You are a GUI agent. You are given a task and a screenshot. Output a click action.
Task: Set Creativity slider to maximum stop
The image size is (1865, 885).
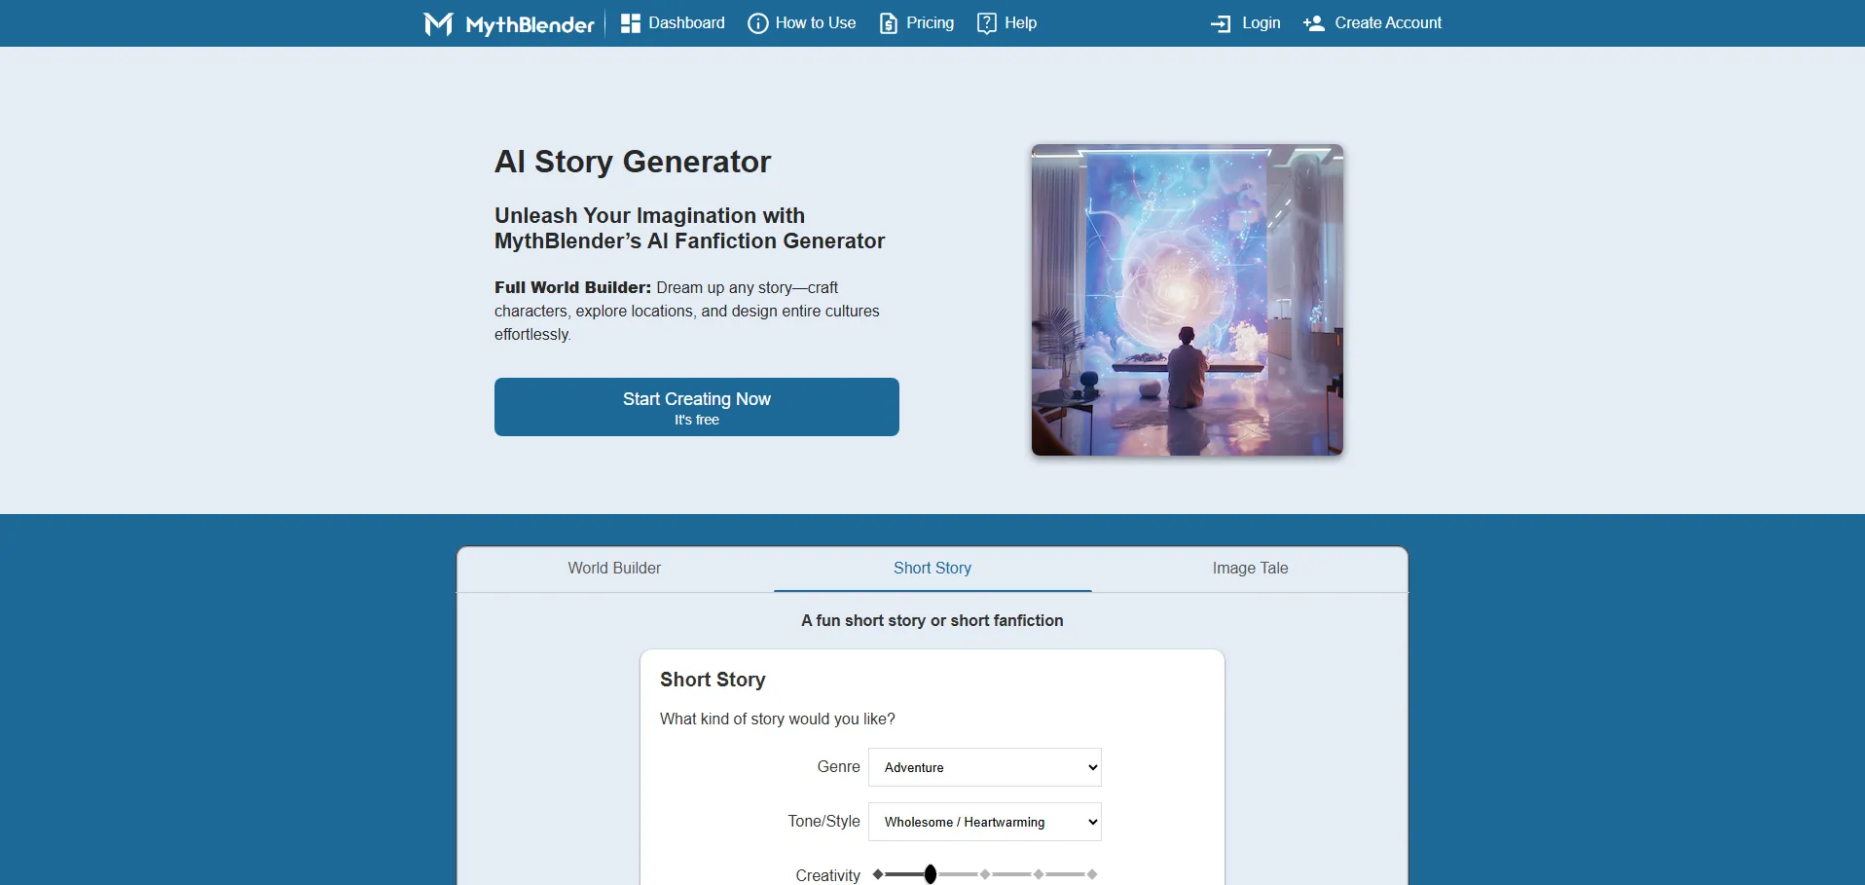click(1092, 874)
